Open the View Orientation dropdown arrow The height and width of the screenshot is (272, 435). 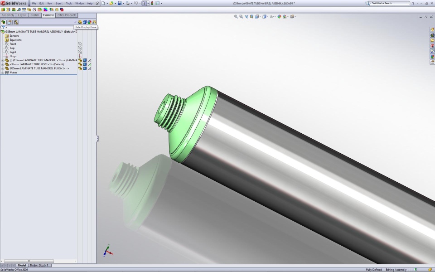260,17
